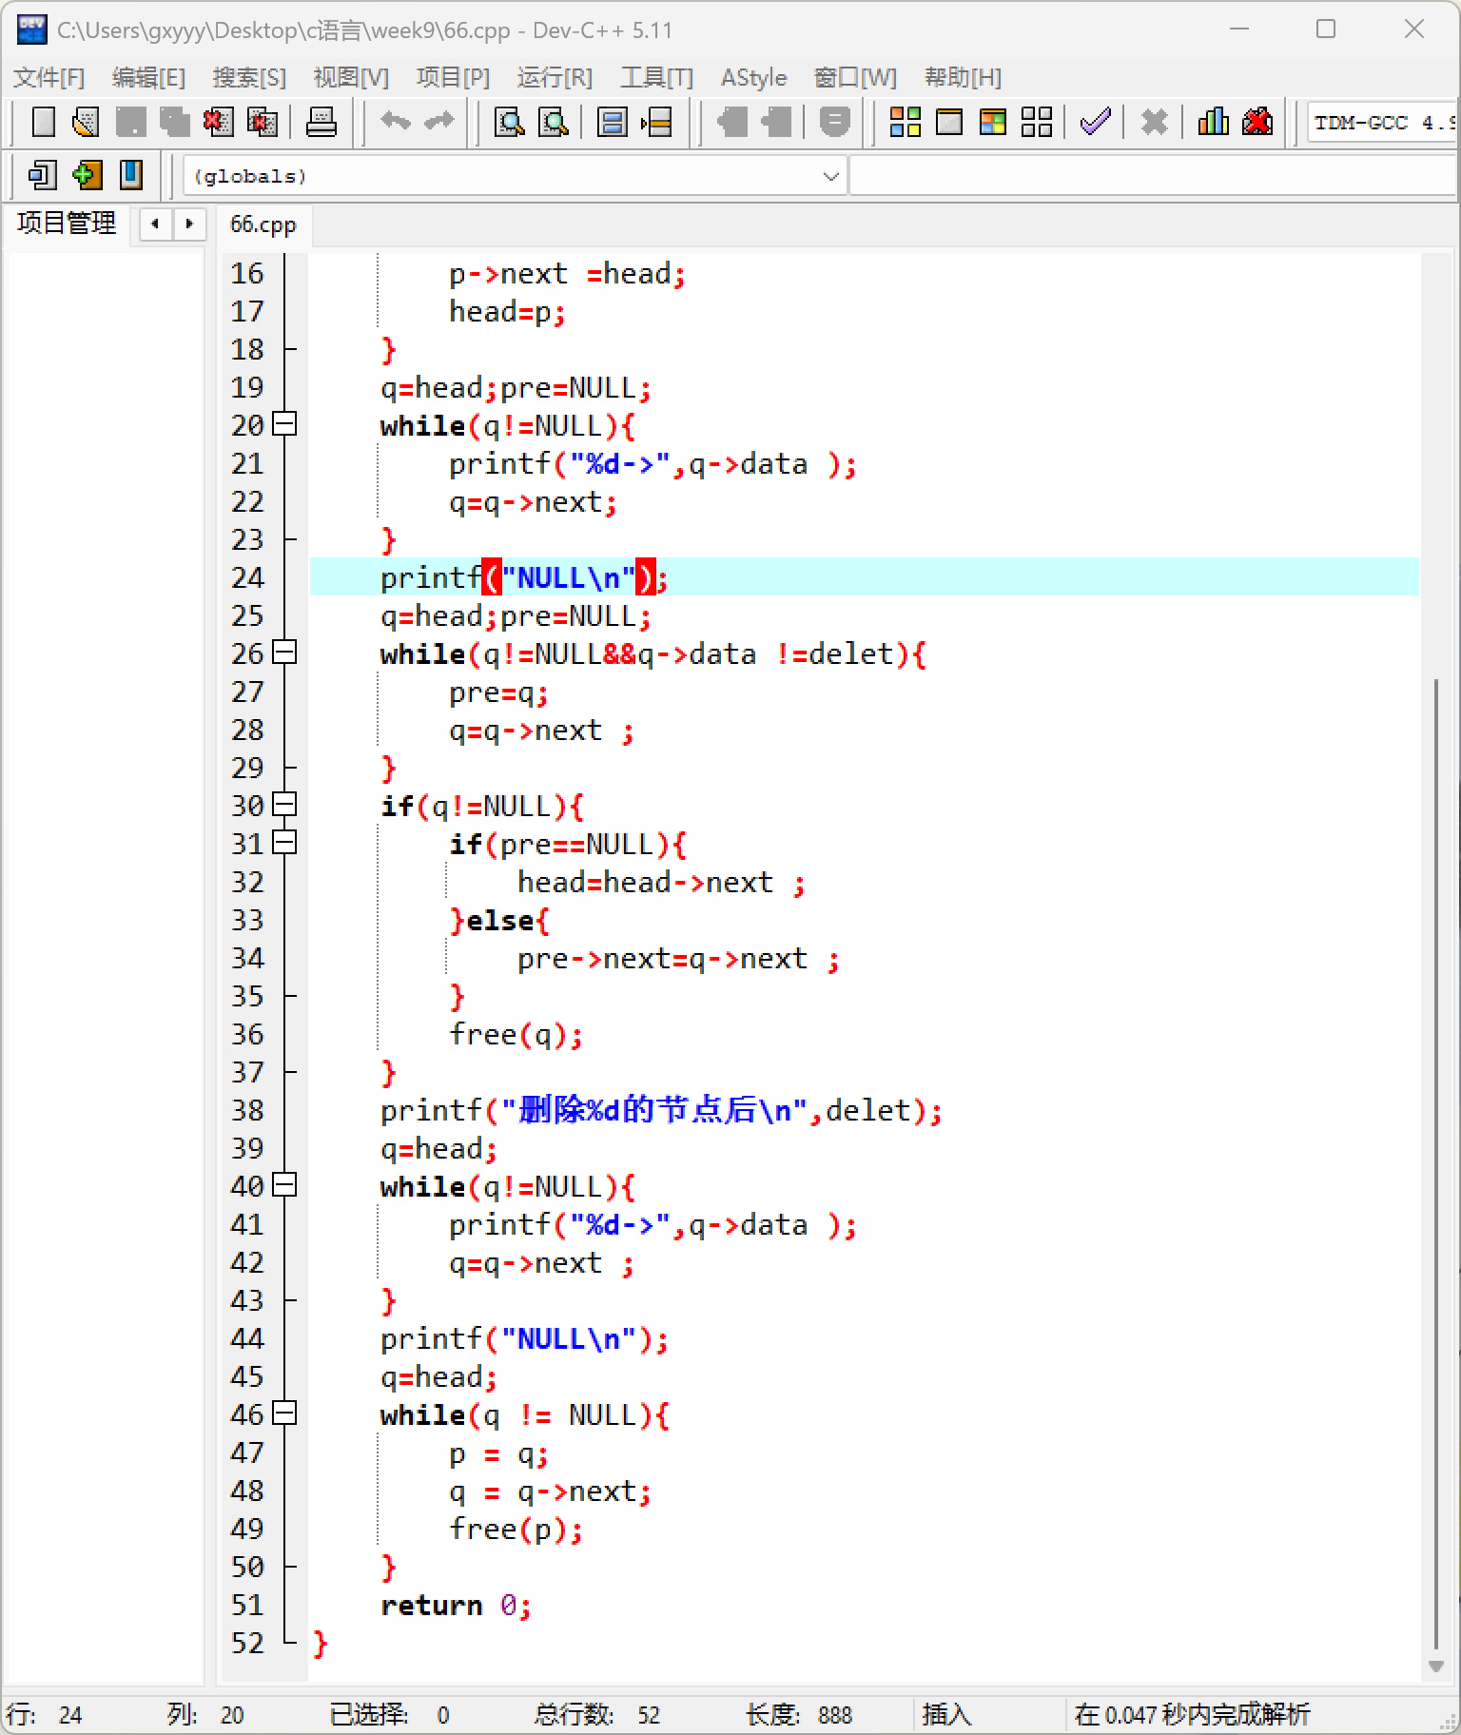
Task: Click the Undo arrow icon
Action: [396, 122]
